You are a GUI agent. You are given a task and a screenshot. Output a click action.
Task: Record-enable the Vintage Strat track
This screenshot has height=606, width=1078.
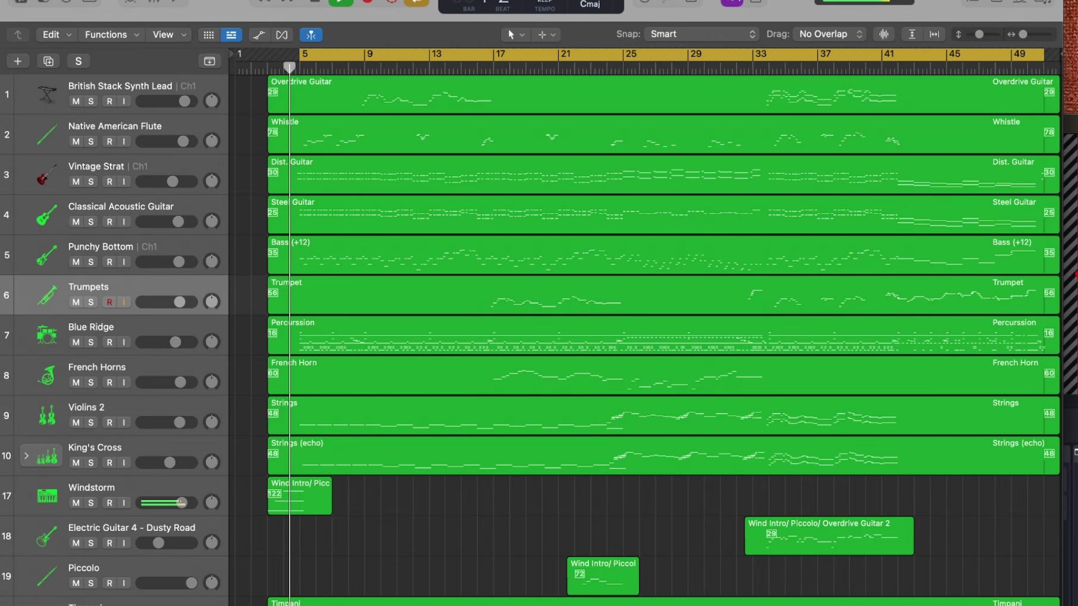coord(109,182)
